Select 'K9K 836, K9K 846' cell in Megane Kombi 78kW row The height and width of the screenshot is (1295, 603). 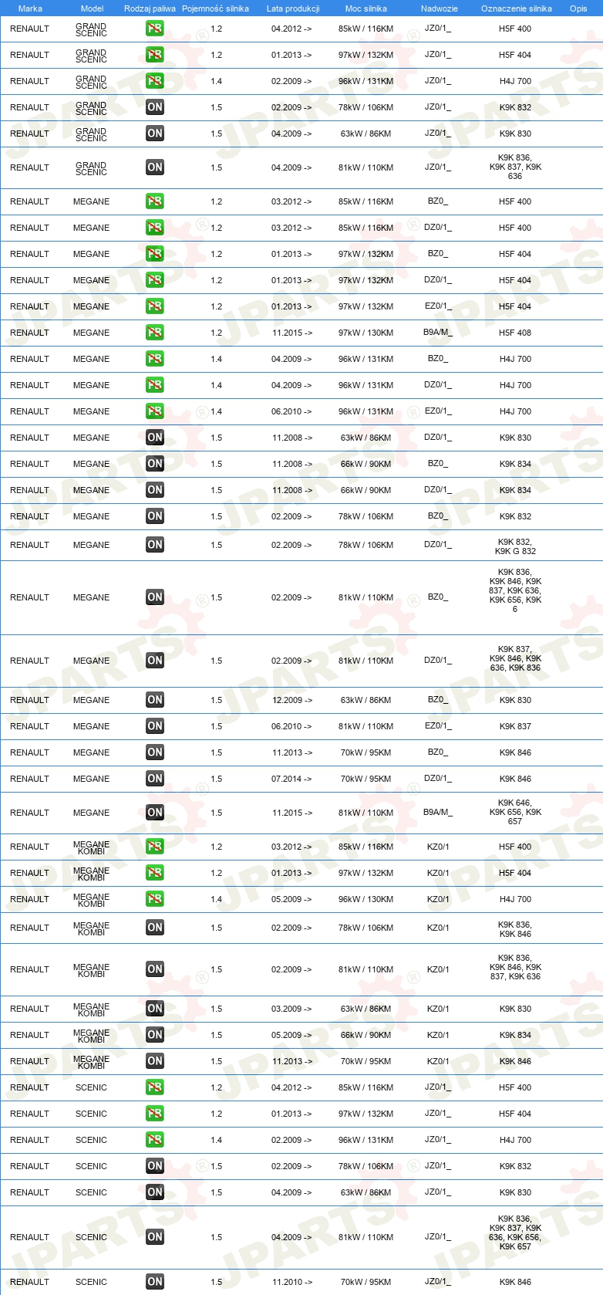click(x=515, y=929)
